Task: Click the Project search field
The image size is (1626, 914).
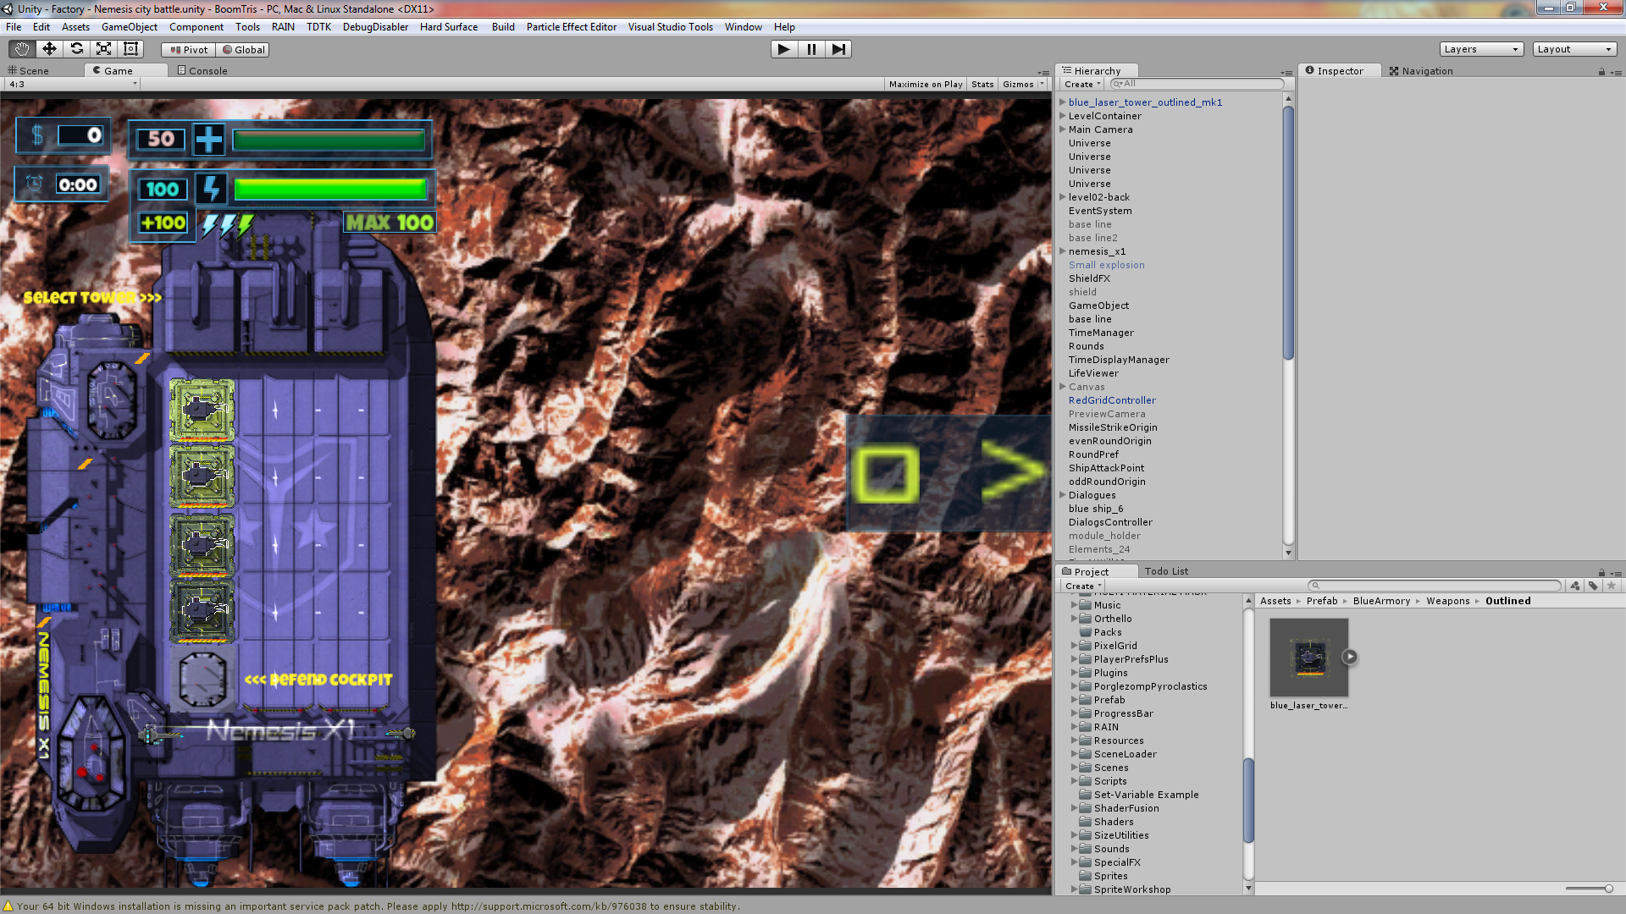Action: tap(1434, 586)
